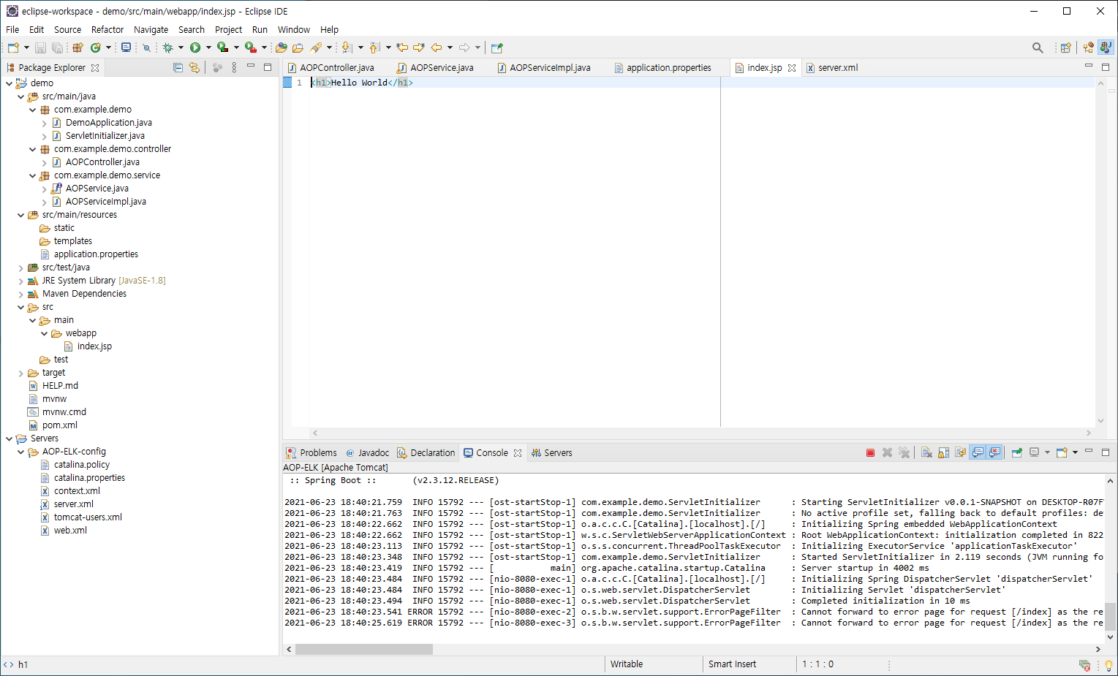
Task: Save the current editor with the Save icon
Action: pyautogui.click(x=40, y=48)
